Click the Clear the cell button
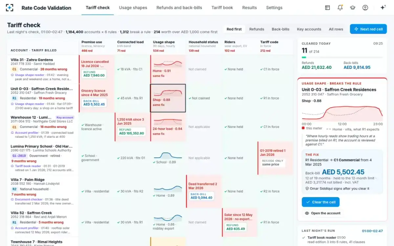This screenshot has height=246, width=394. click(320, 202)
